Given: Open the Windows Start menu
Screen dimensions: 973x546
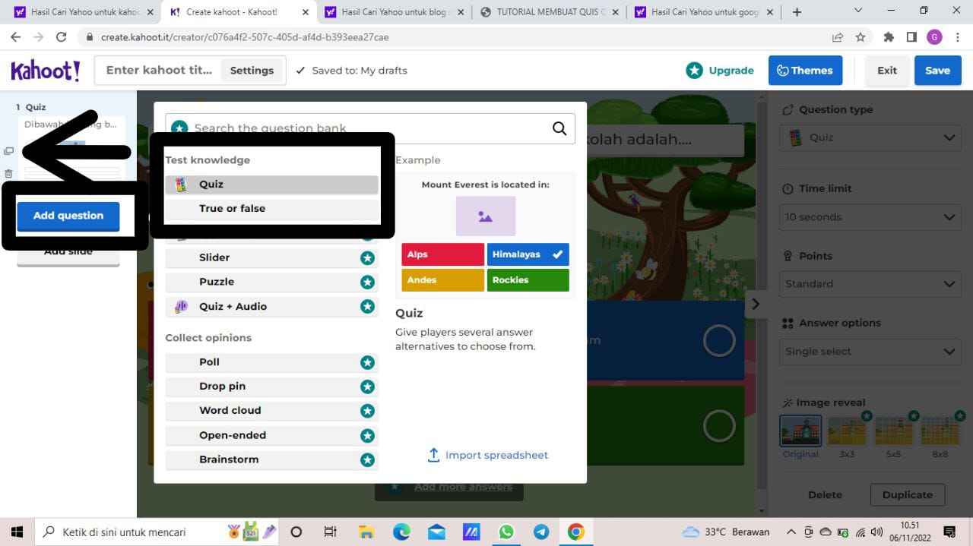Looking at the screenshot, I should (x=17, y=532).
